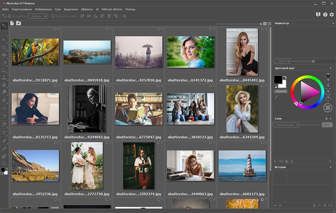Toggle the Автовыбор checkbox

point(9,16)
